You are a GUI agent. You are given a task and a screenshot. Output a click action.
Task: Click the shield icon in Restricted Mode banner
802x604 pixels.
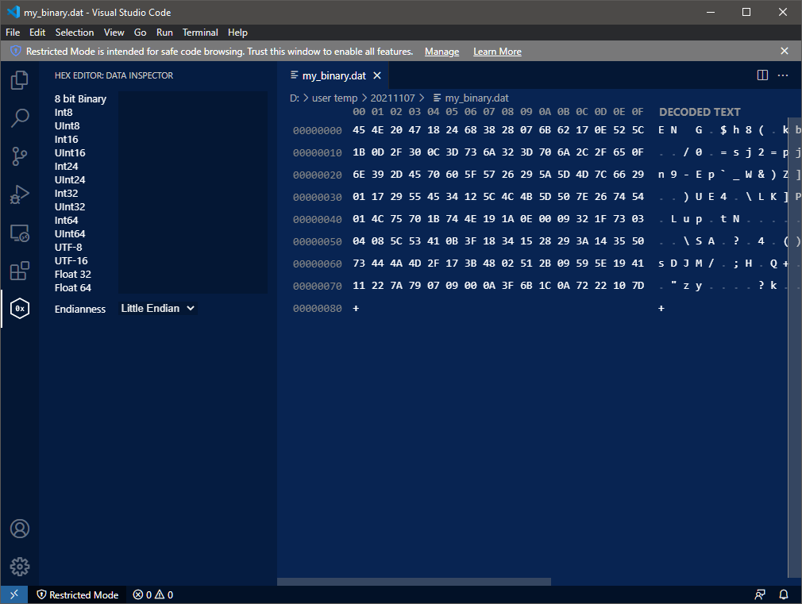tap(15, 51)
